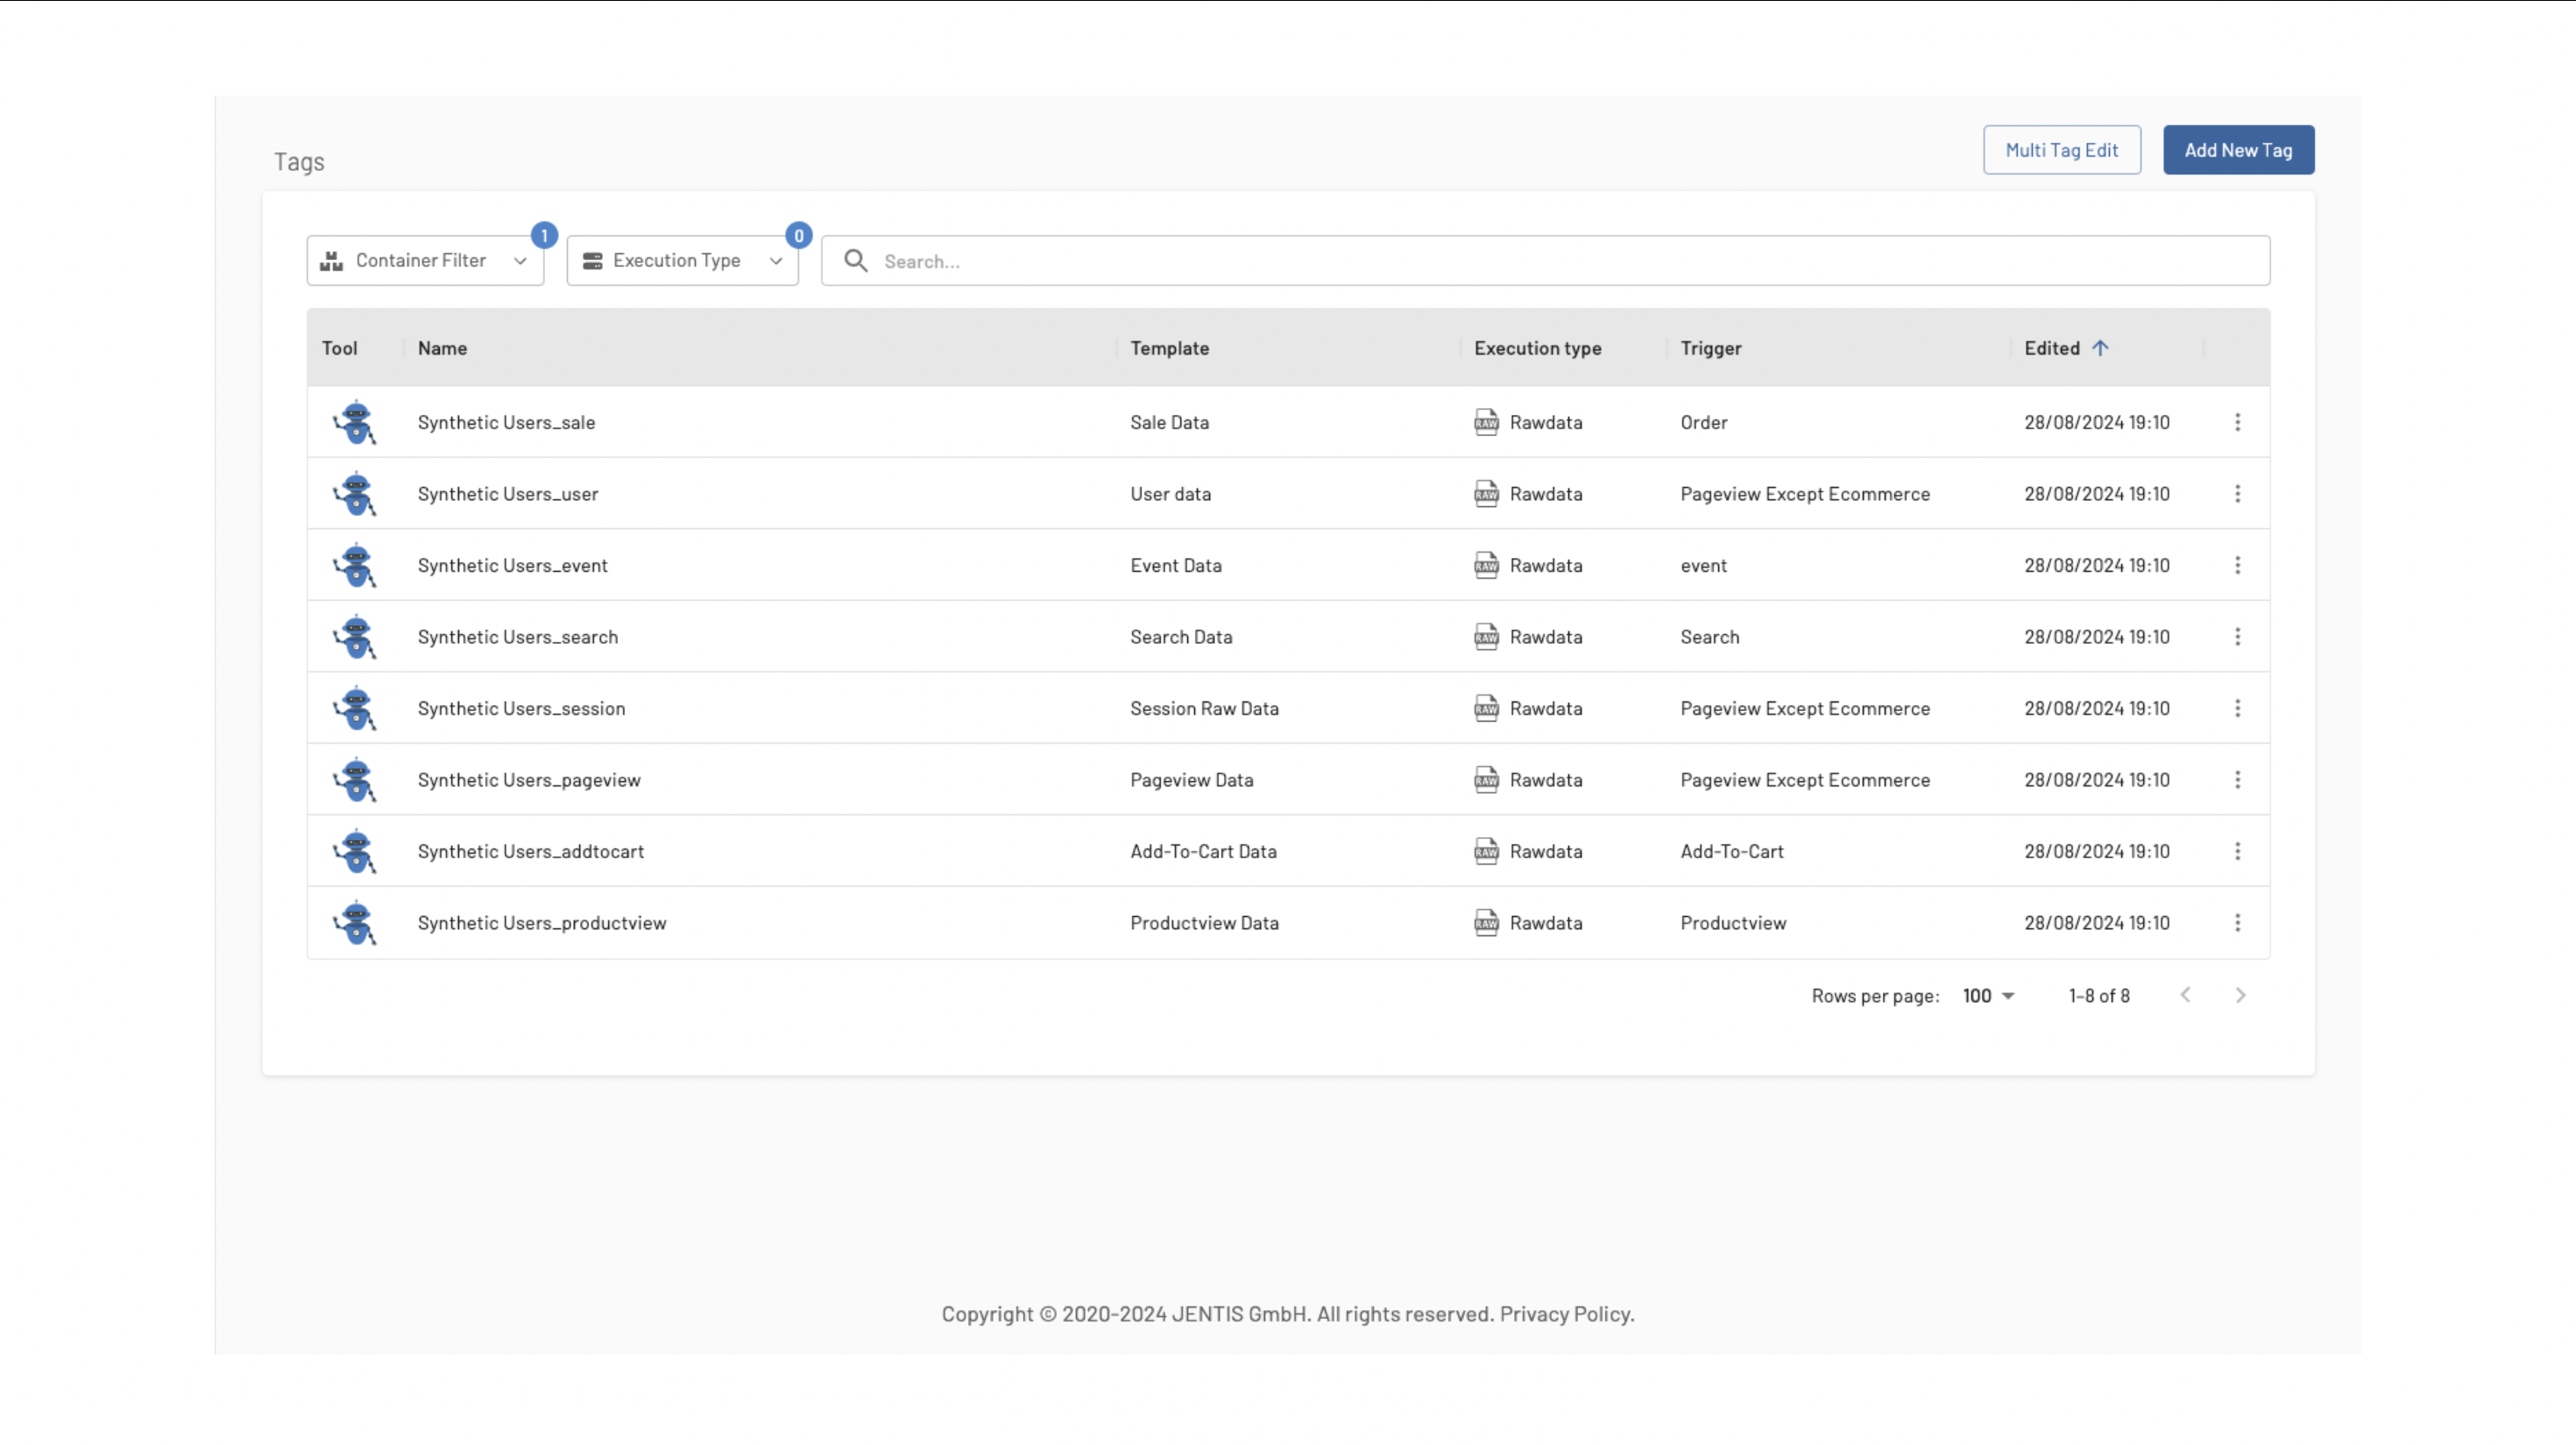Go to the previous page of tags
Viewport: 2576px width, 1445px height.
(x=2185, y=996)
